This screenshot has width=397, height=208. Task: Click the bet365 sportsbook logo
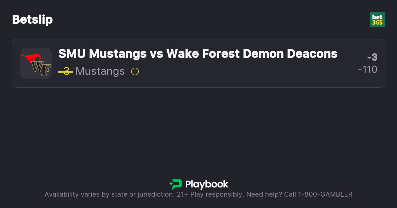coord(377,20)
